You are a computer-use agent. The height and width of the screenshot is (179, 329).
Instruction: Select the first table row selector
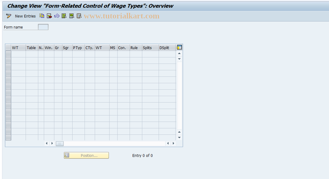point(8,54)
